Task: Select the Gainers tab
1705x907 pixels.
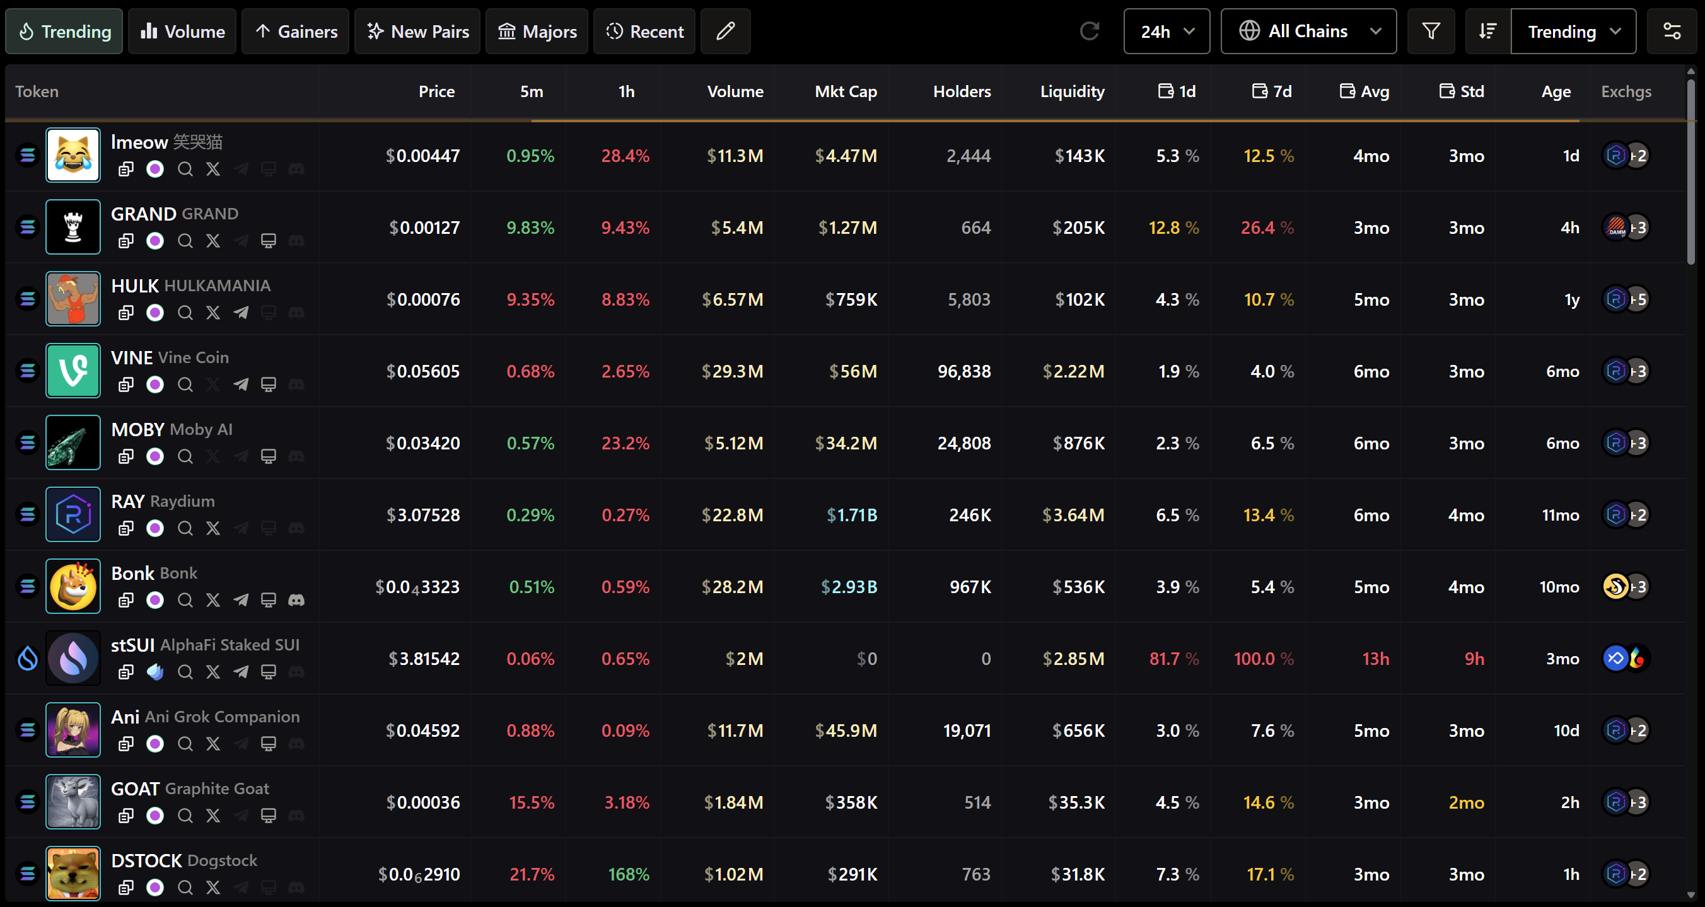Action: (295, 31)
